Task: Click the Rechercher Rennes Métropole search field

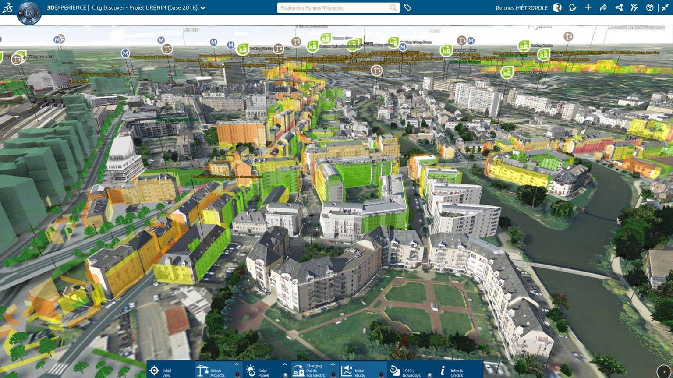Action: click(x=333, y=8)
